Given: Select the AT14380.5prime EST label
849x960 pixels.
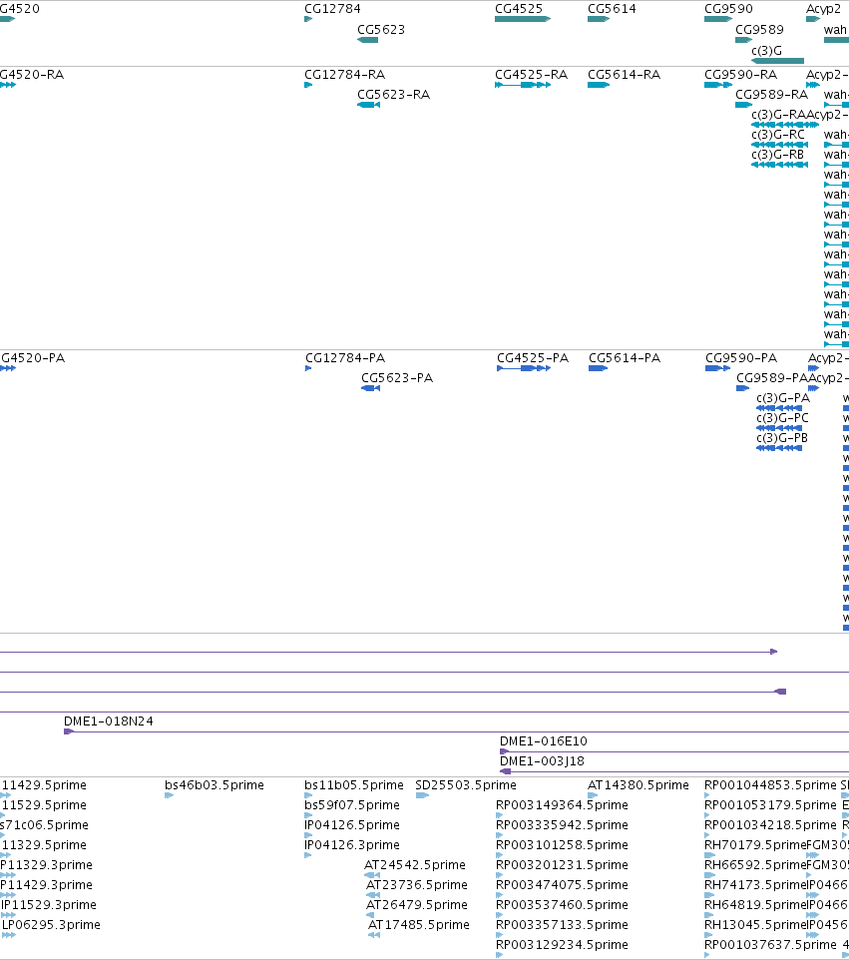Looking at the screenshot, I should (x=638, y=785).
